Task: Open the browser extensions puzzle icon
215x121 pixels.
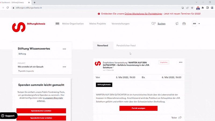Action: pyautogui.click(x=203, y=8)
